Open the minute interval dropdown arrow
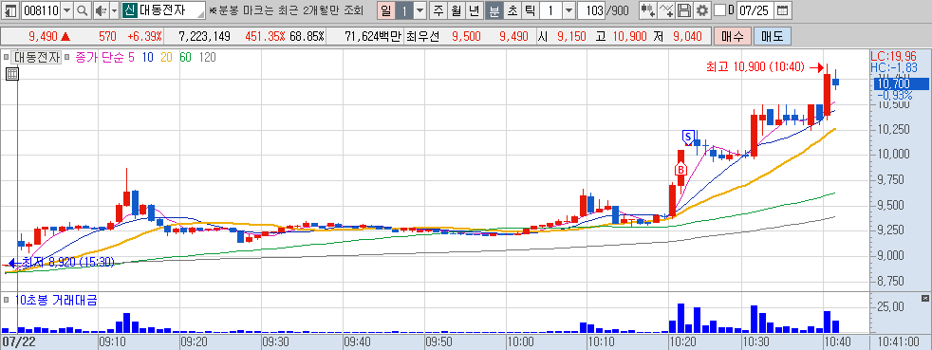 pyautogui.click(x=569, y=10)
